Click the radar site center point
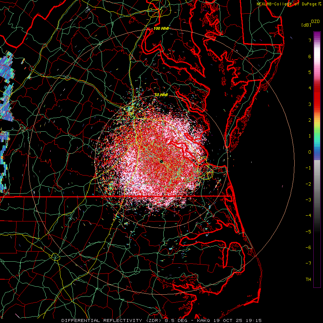 click(161, 161)
